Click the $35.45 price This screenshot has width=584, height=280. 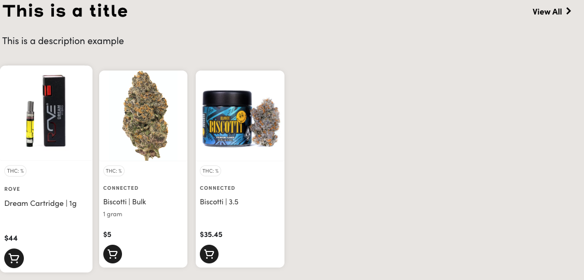[211, 234]
